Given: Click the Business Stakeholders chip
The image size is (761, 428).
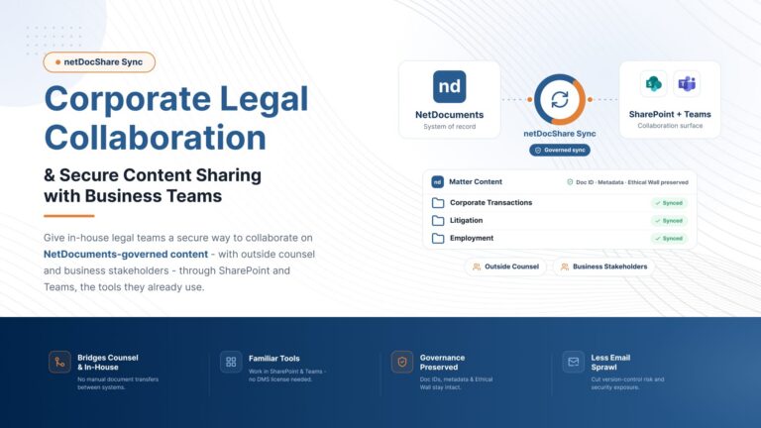Looking at the screenshot, I should pyautogui.click(x=603, y=267).
